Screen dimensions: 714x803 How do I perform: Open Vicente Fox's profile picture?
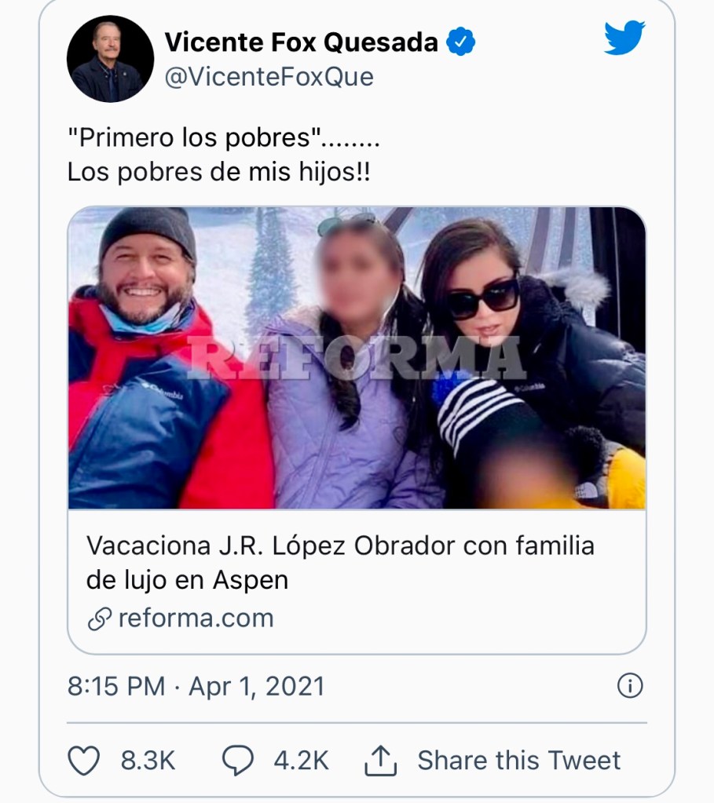coord(110,59)
